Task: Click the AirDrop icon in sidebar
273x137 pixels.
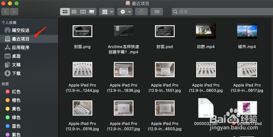Action: 7,30
